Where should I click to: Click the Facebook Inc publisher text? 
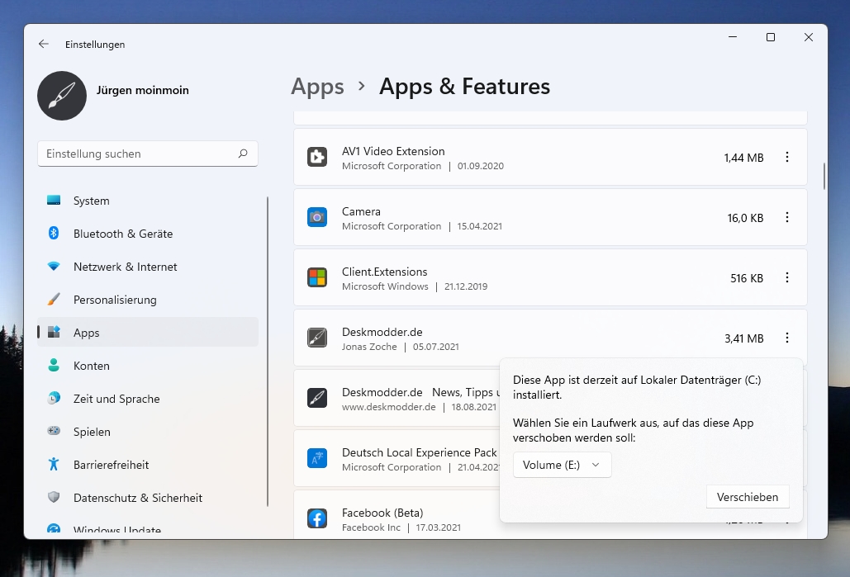[372, 527]
